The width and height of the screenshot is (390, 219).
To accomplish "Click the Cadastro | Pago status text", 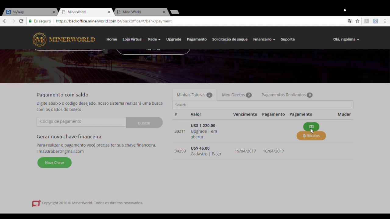I will coord(206,154).
